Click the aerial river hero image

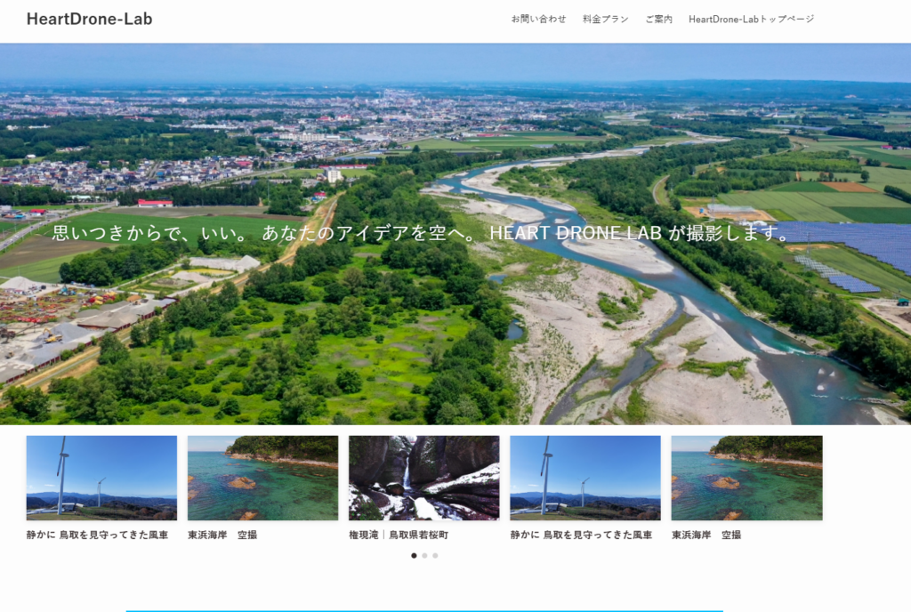(455, 338)
